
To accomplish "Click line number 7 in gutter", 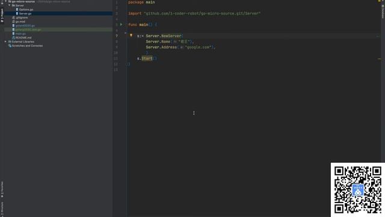I will (117, 36).
